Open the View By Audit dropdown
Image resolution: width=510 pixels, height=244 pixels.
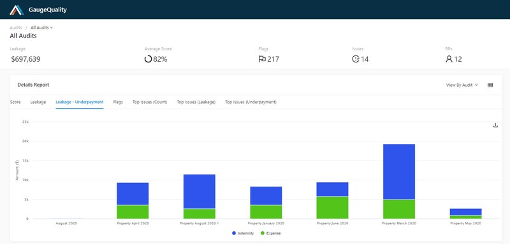pos(462,85)
